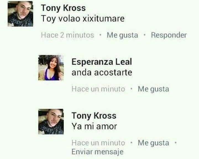This screenshot has width=199, height=159.
Task: Open Esperanza Leal's profile picture
Action: pyautogui.click(x=51, y=68)
